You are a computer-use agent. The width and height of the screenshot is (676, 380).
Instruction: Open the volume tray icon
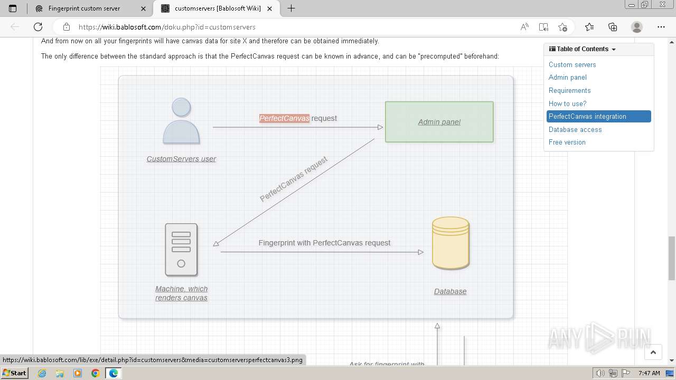(x=600, y=373)
